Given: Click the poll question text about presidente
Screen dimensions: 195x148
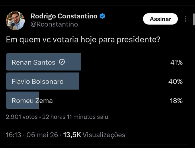Looking at the screenshot, I should click(83, 40).
